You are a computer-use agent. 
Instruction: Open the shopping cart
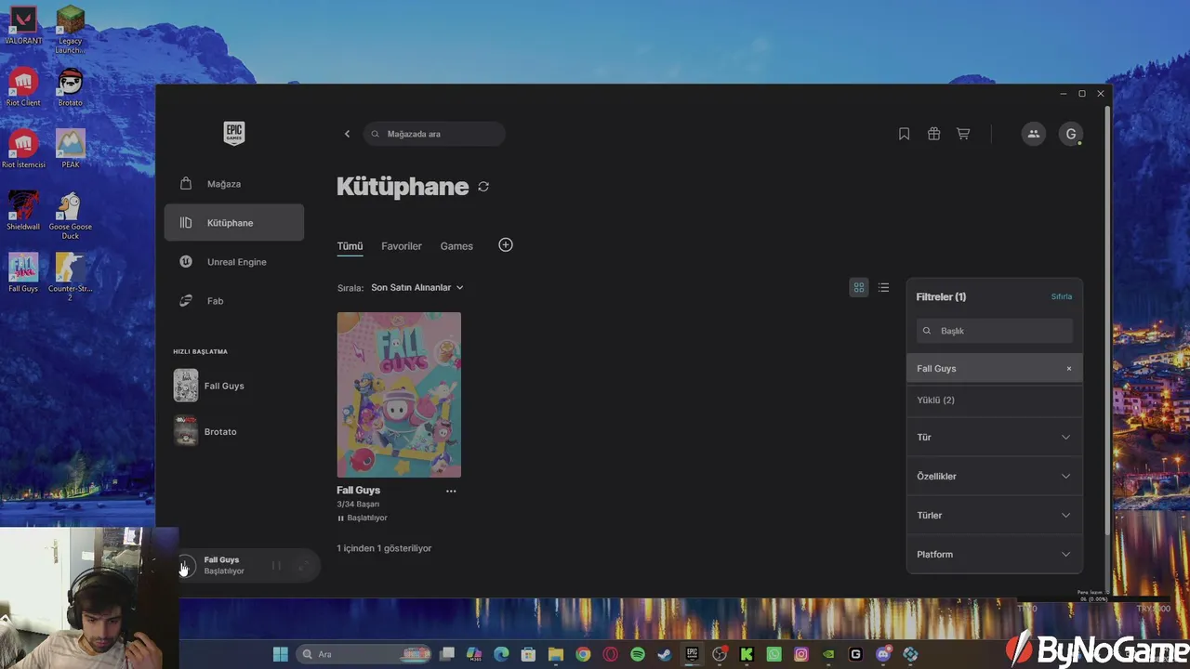(x=963, y=134)
